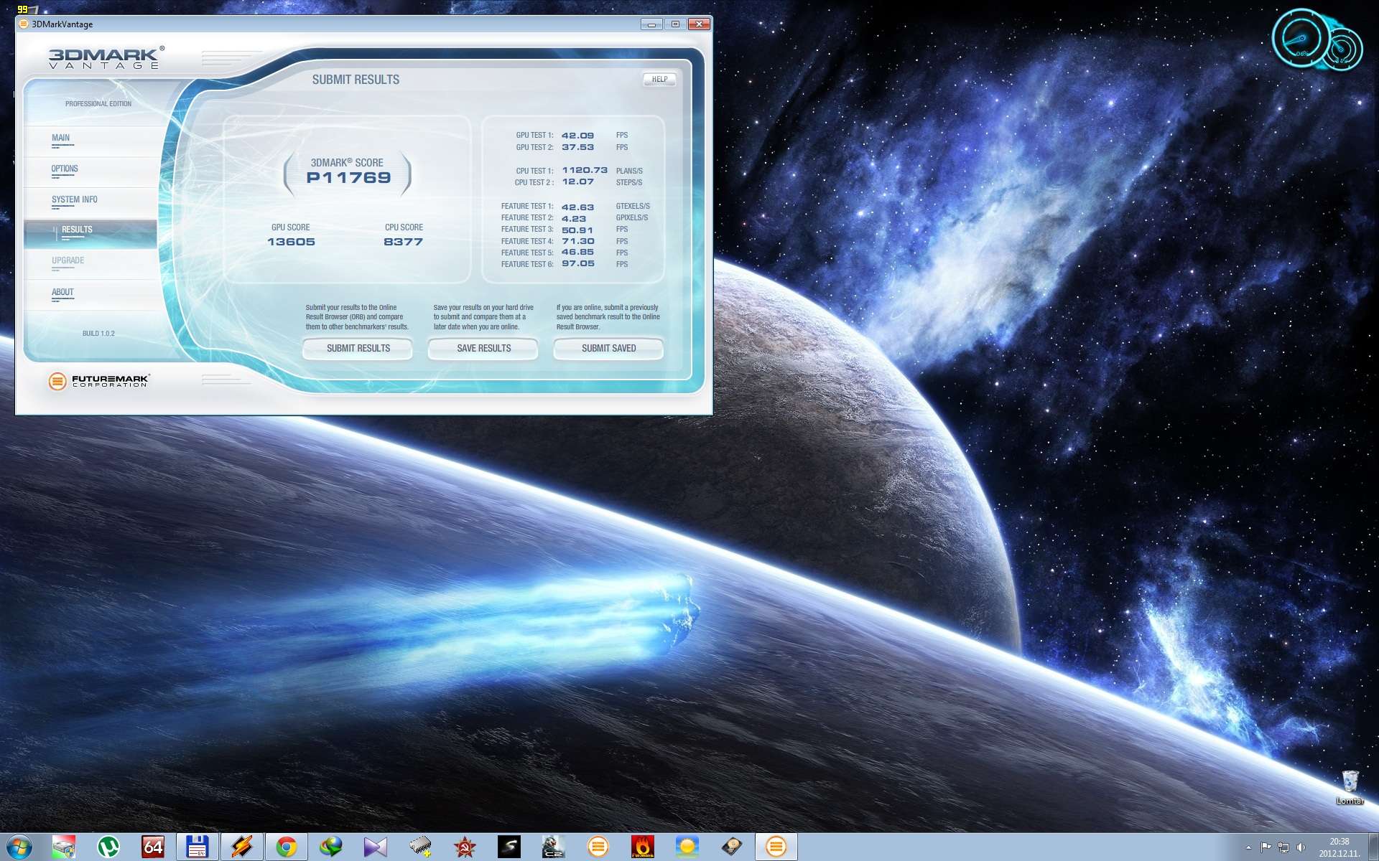Open the memory chip taskbar icon
The image size is (1379, 861).
pos(420,847)
